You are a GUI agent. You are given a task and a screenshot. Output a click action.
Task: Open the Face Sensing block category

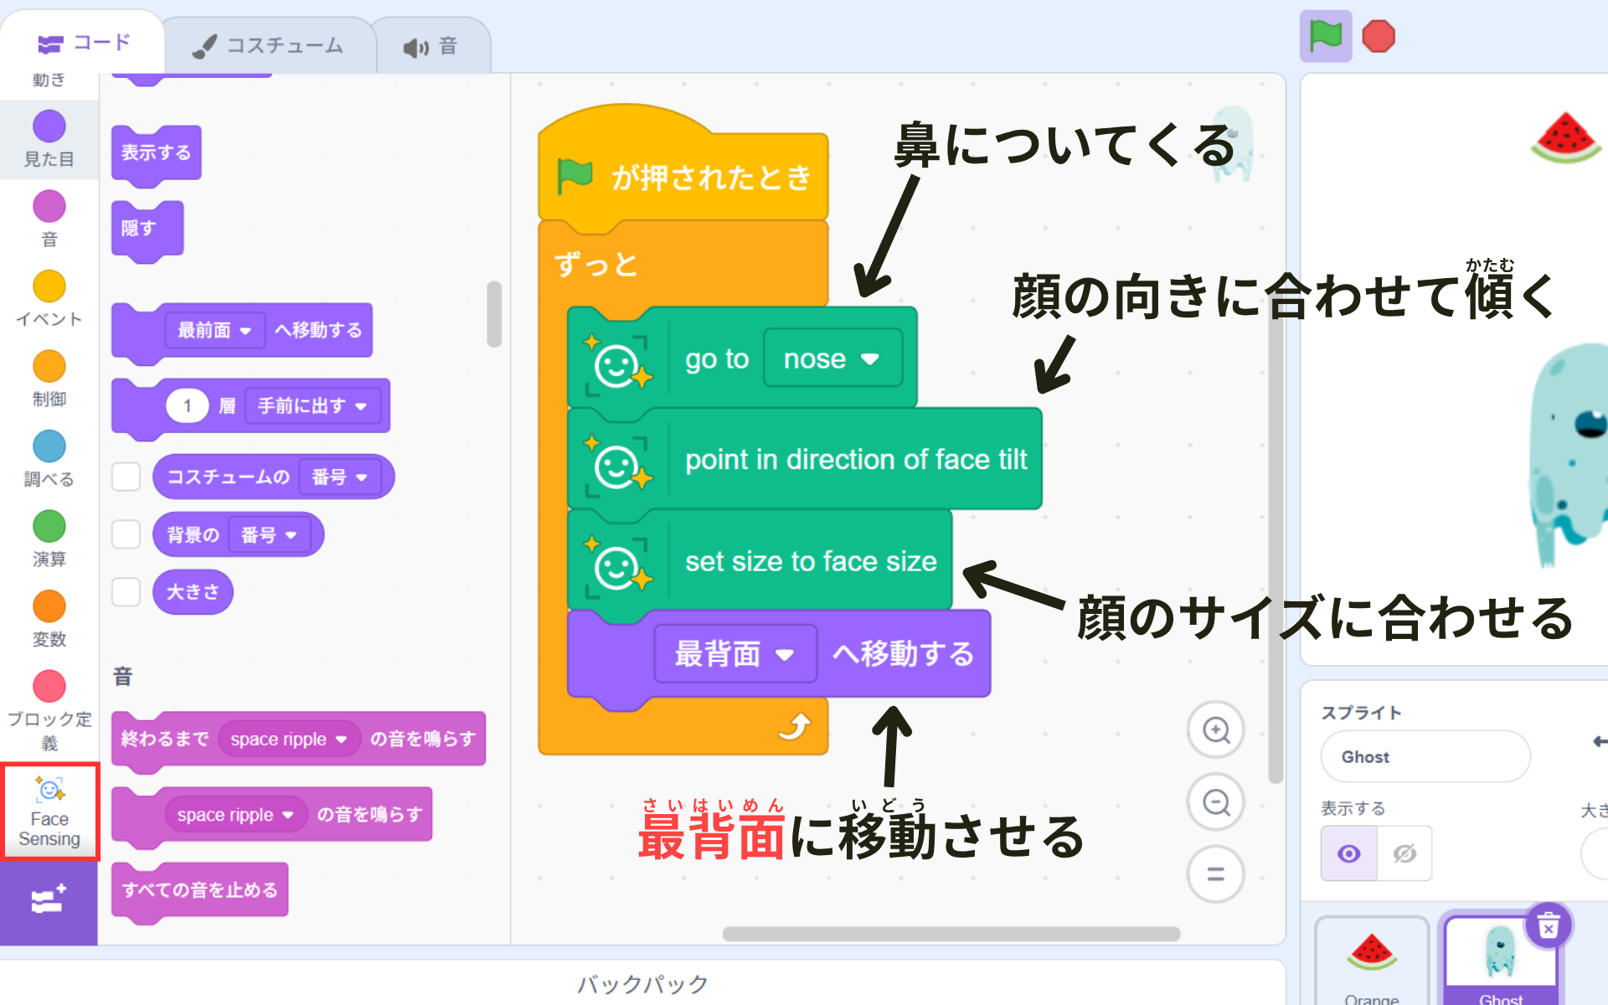[x=49, y=811]
